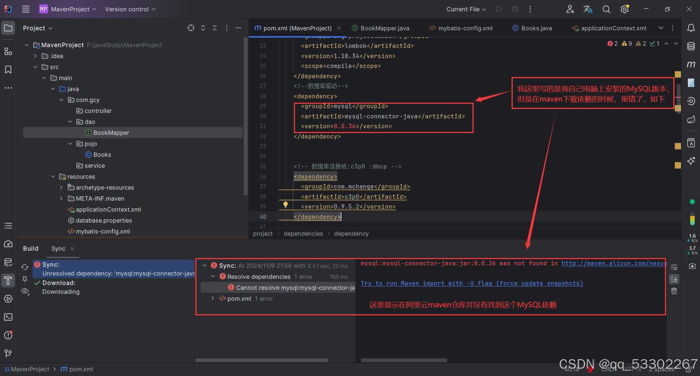
Task: Switch to BookMapper.java tab
Action: [x=380, y=28]
